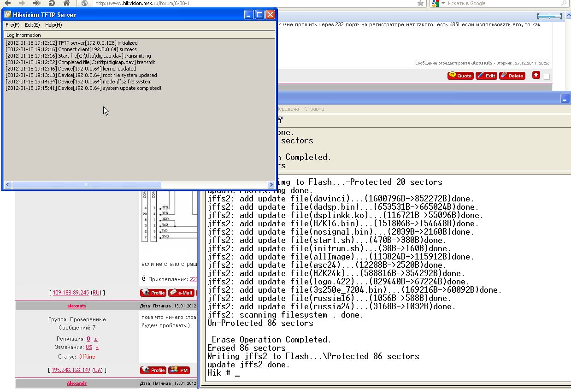
Task: Select log line 'root file system updated'
Action: 81,75
